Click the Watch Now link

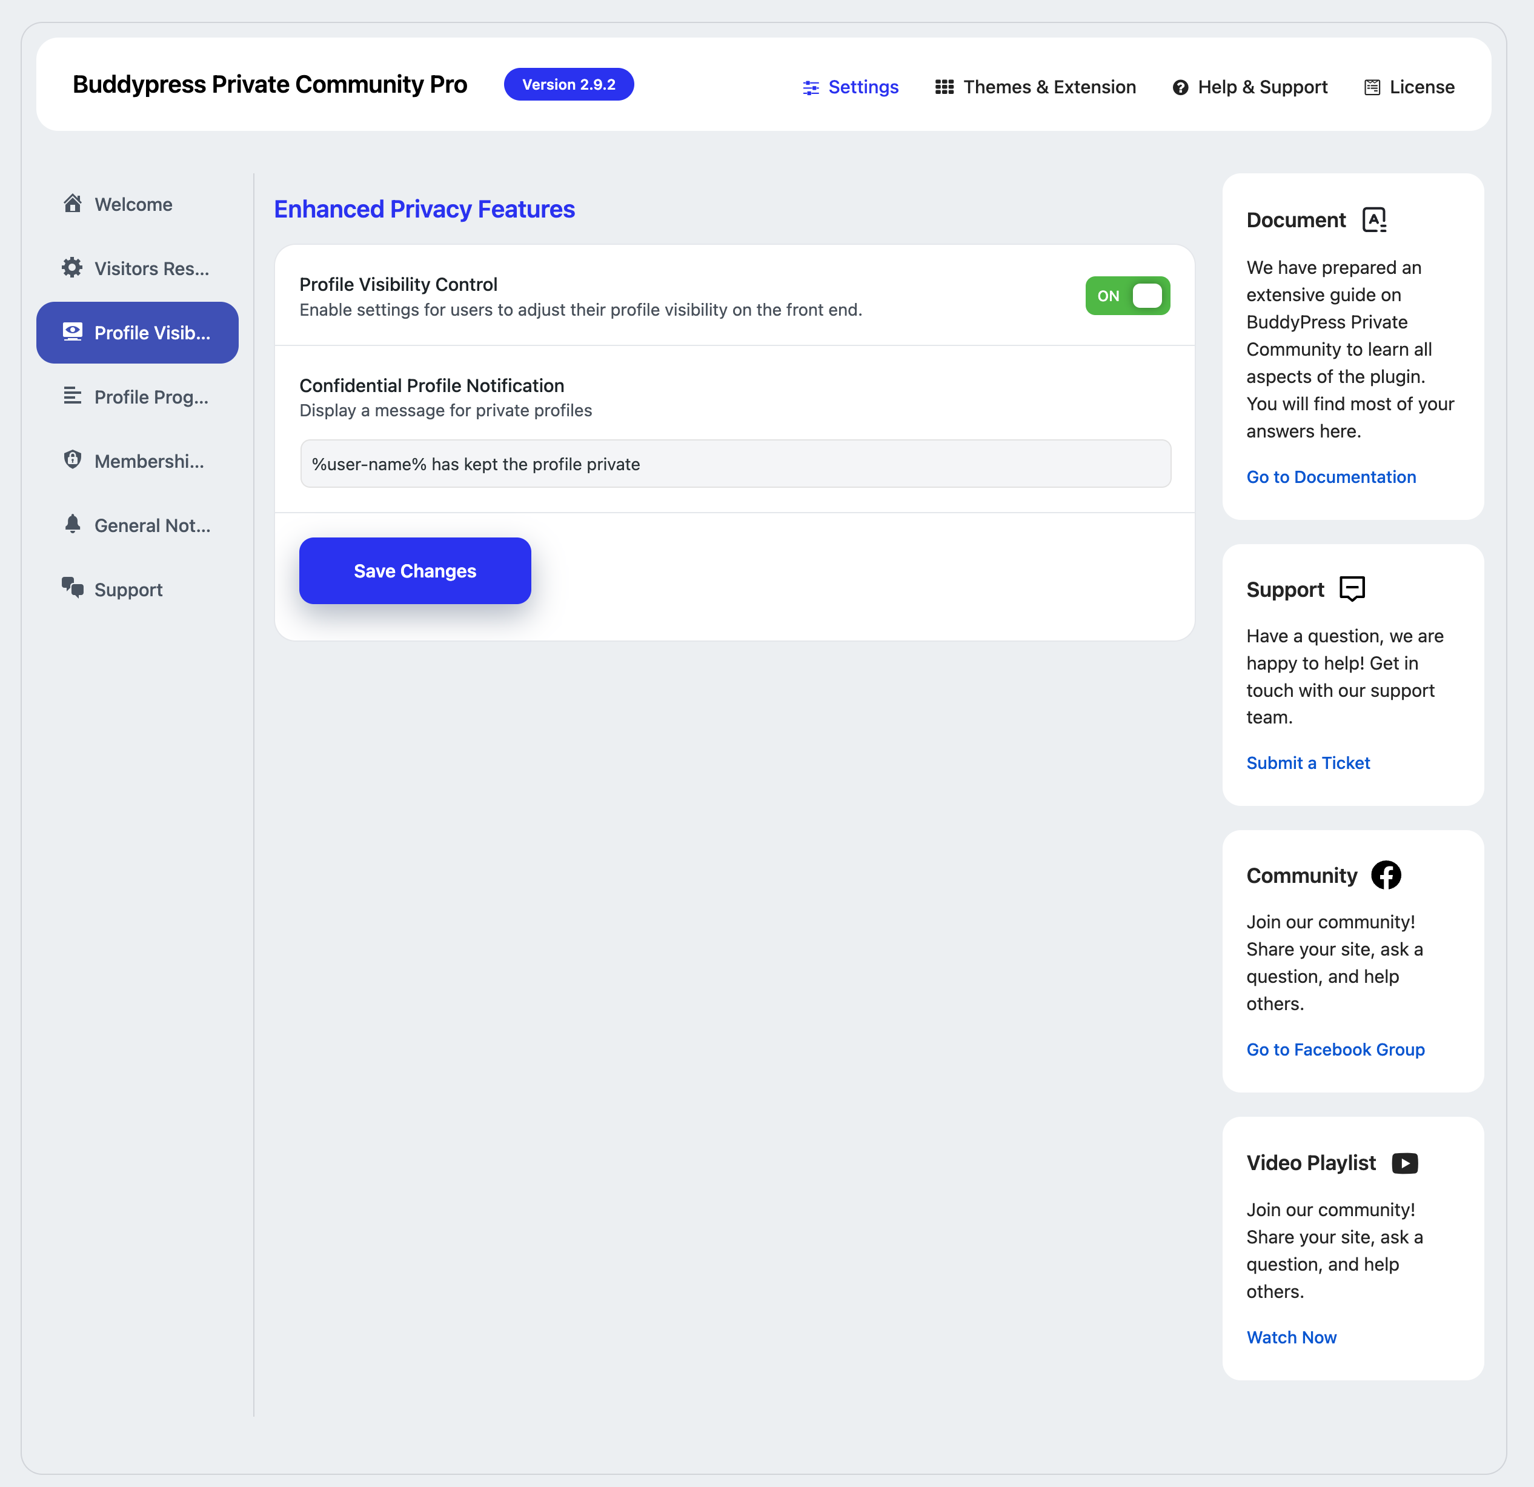tap(1292, 1337)
